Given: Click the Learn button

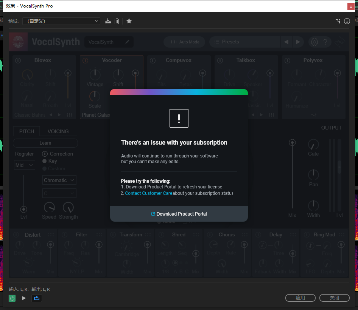Looking at the screenshot, I should coord(45,143).
